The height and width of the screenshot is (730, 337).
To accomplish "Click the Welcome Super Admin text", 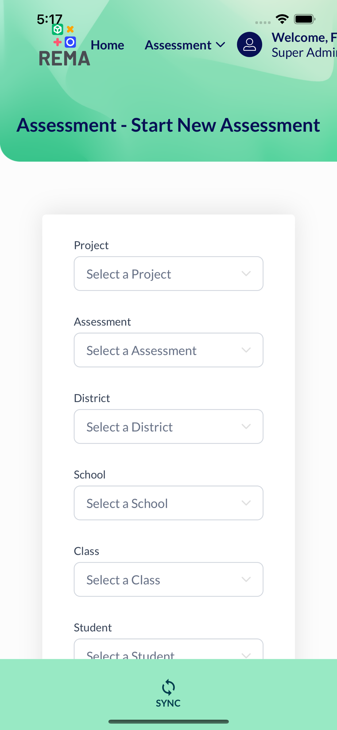I will pyautogui.click(x=304, y=45).
